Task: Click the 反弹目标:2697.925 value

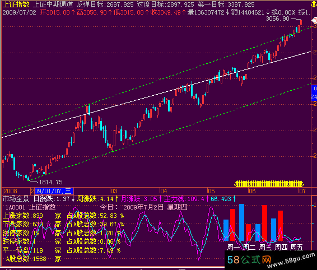Action: 105,4
